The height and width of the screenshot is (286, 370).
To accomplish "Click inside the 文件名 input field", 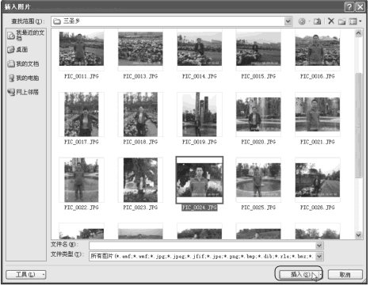I will (203, 246).
